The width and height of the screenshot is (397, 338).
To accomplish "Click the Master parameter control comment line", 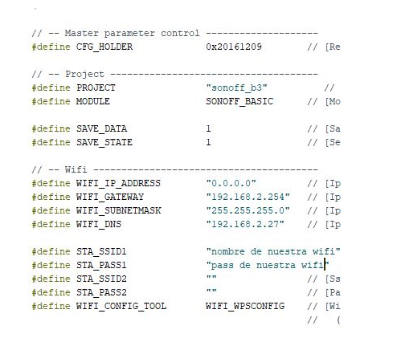I will click(174, 33).
